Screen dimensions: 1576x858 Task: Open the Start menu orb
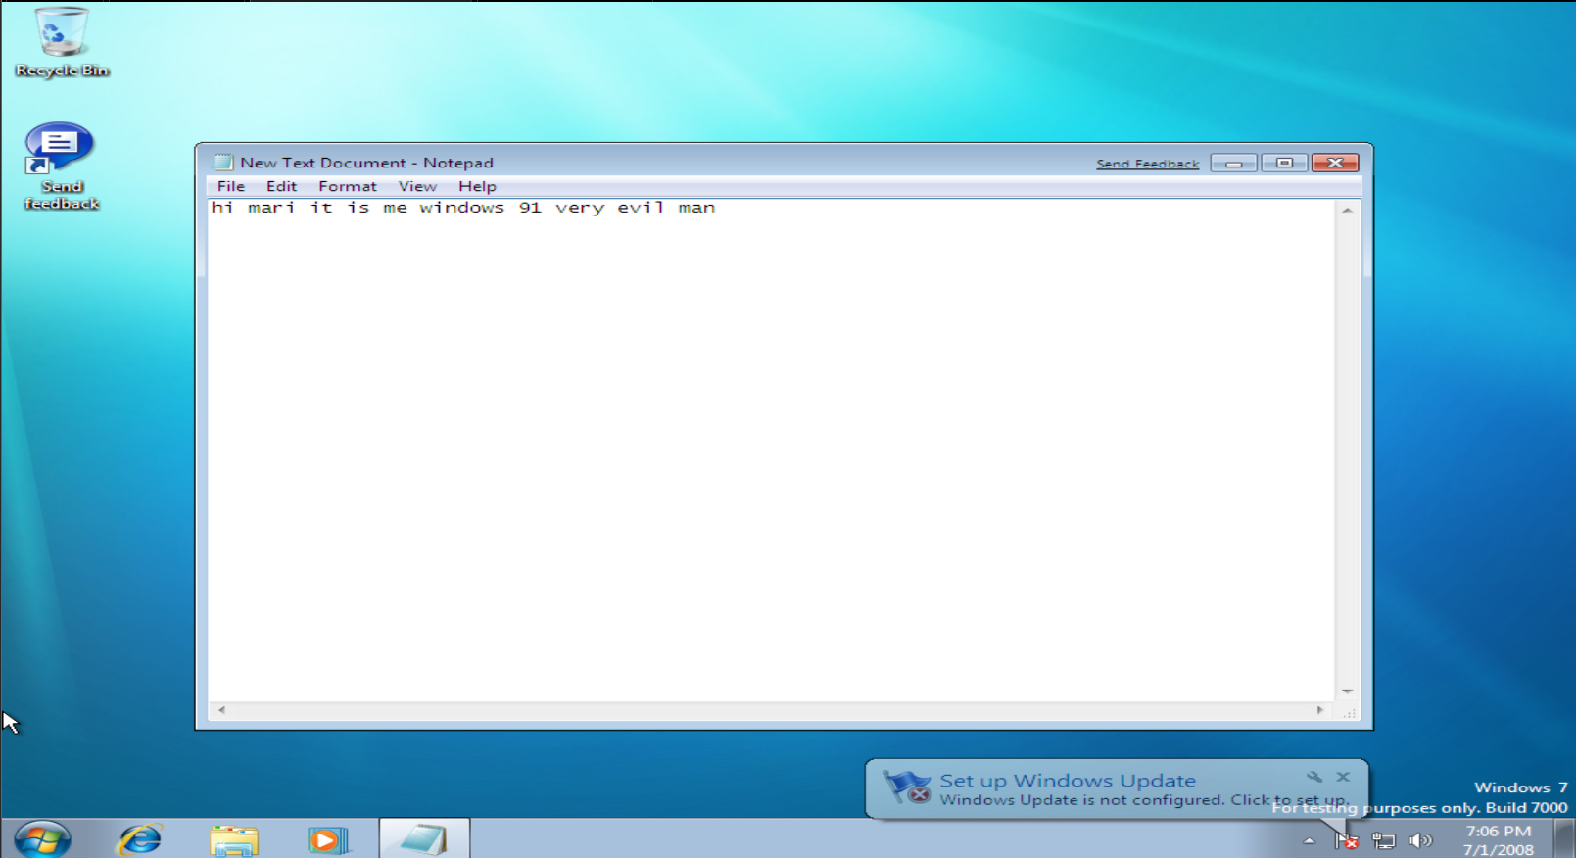point(42,839)
